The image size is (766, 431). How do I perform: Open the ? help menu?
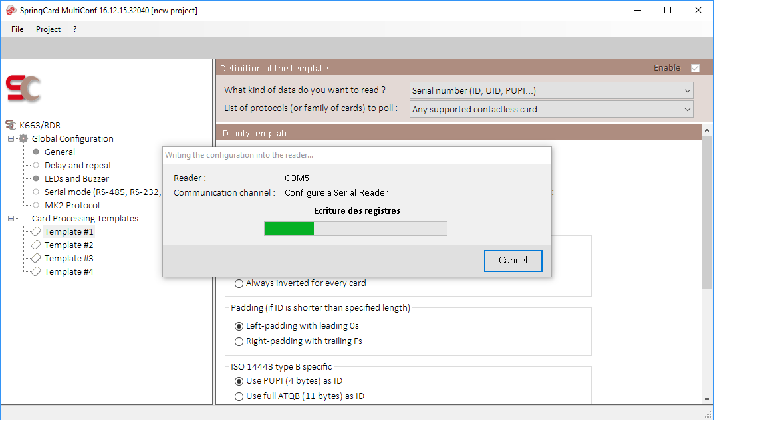click(x=74, y=29)
